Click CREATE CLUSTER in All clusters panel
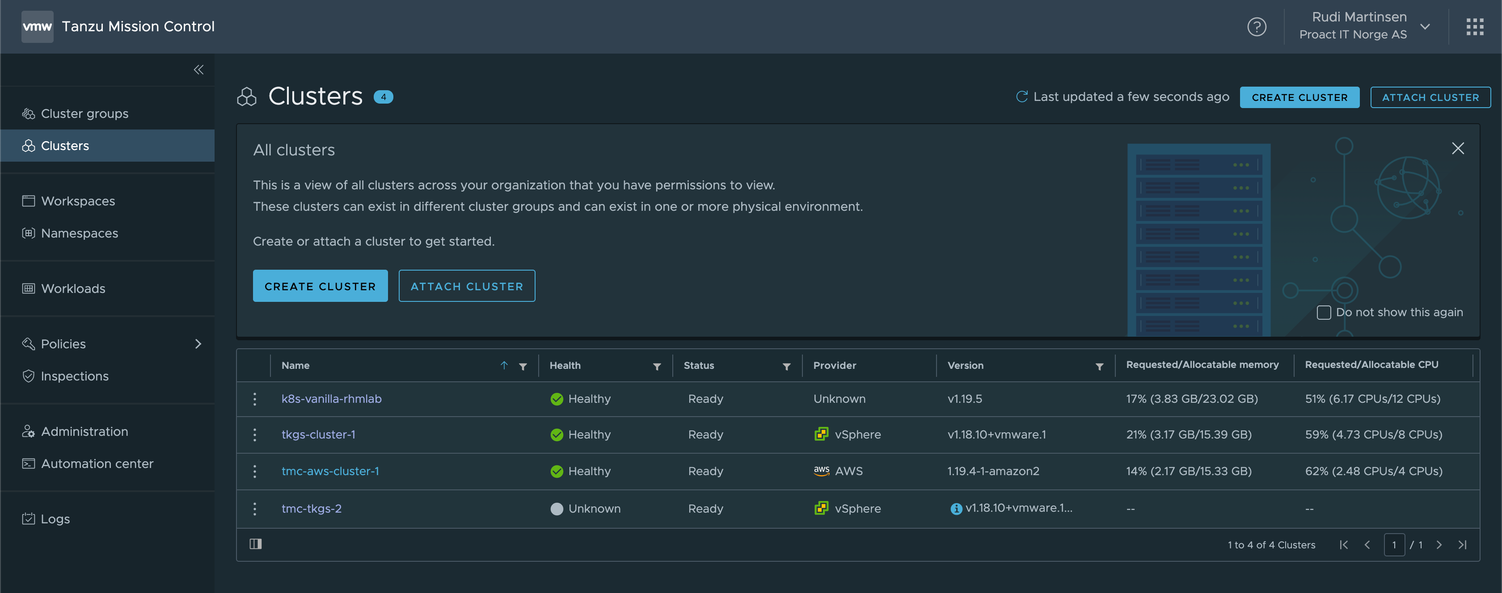 click(320, 286)
